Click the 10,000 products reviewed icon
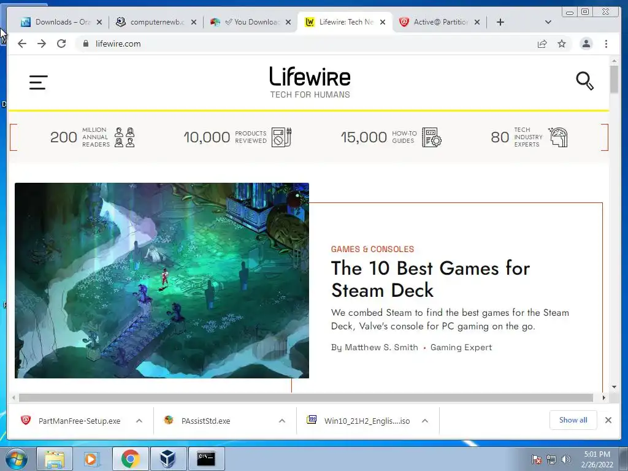The image size is (628, 471). [281, 137]
